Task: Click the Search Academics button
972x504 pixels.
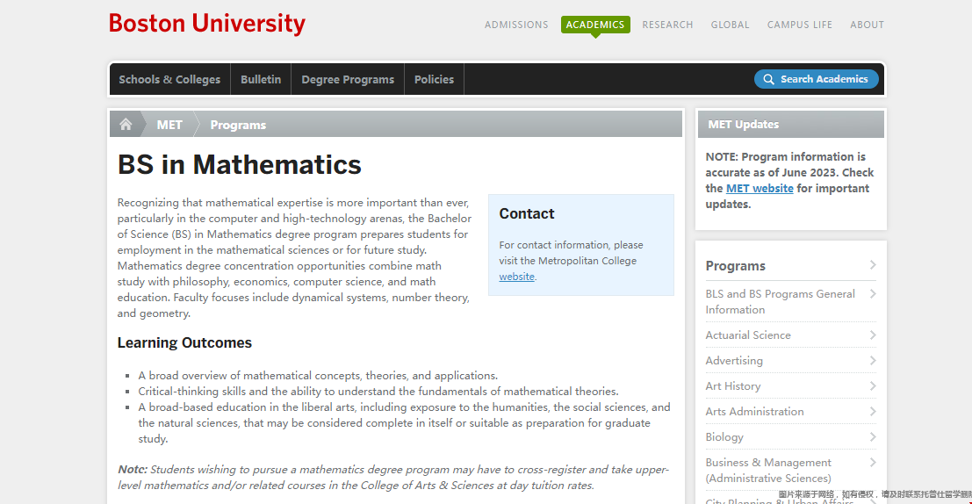Action: [817, 79]
